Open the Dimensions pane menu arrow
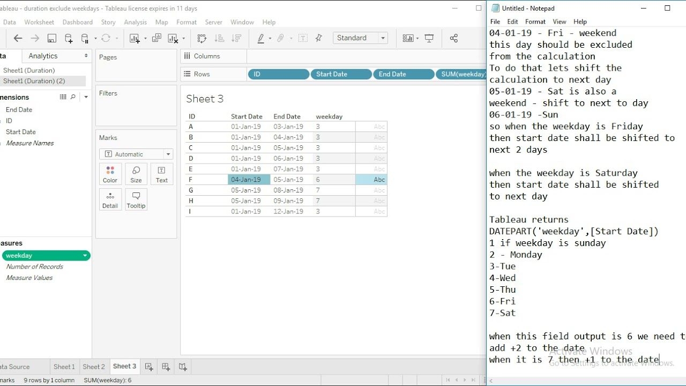 pyautogui.click(x=86, y=97)
